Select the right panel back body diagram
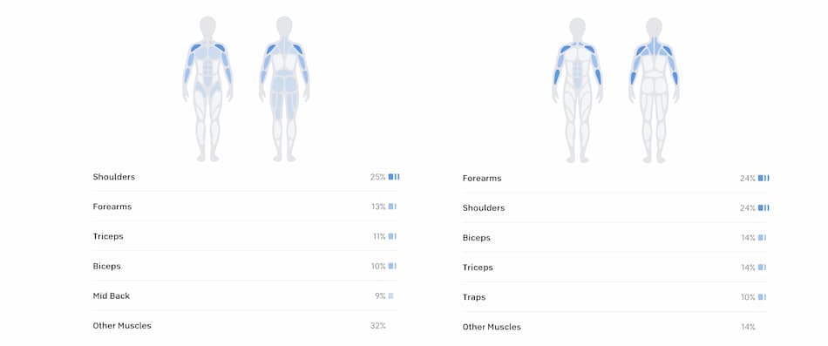 click(654, 90)
